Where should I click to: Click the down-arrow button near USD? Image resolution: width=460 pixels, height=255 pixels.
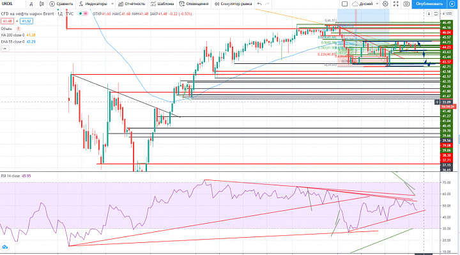tap(429, 13)
